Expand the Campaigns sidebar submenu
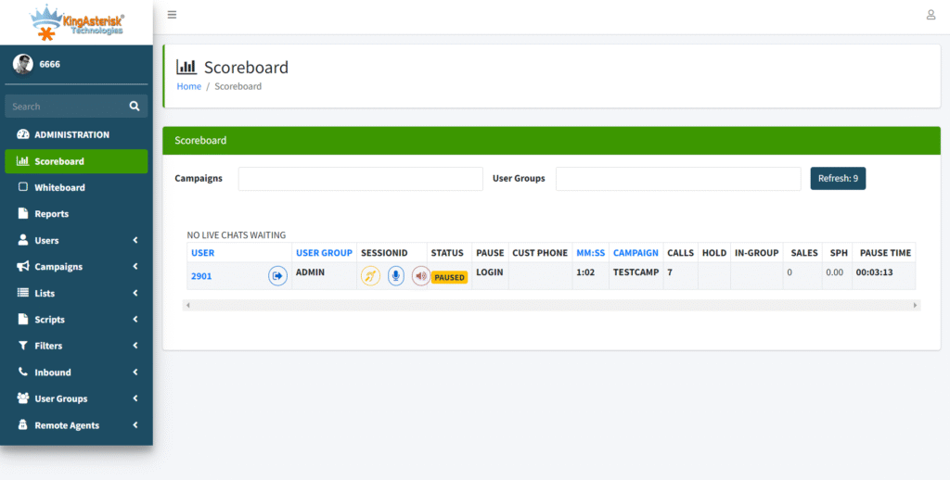950x480 pixels. [76, 267]
